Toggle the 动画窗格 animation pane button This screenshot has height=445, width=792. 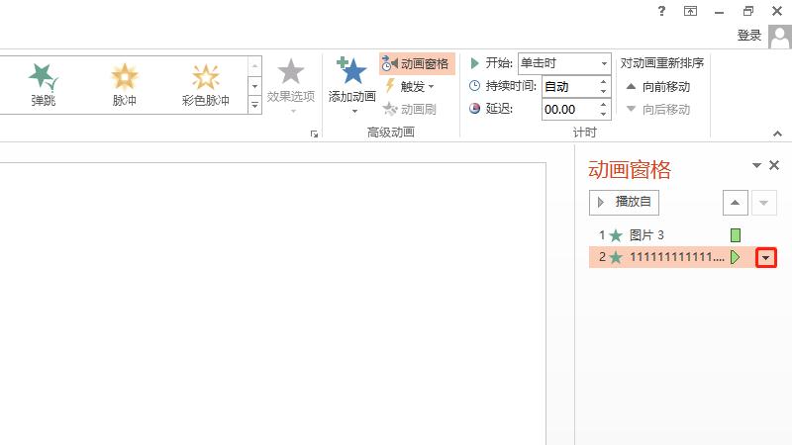417,64
